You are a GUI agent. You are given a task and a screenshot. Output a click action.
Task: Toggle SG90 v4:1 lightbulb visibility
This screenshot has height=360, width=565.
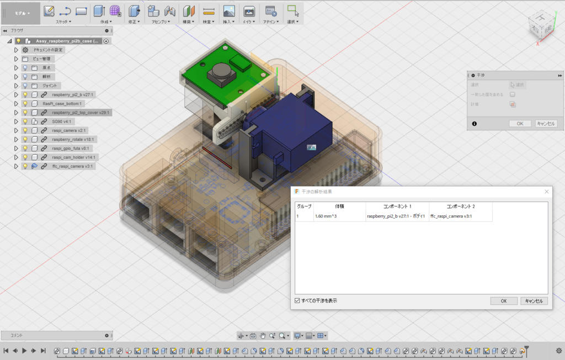25,121
